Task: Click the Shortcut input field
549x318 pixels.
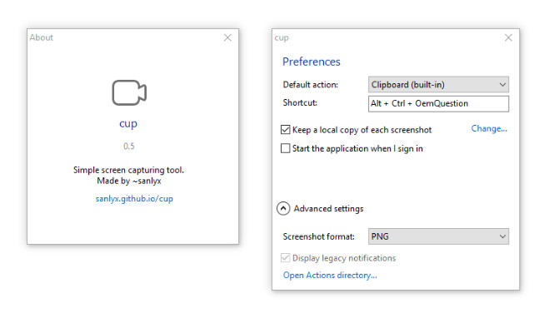Action: click(x=438, y=104)
